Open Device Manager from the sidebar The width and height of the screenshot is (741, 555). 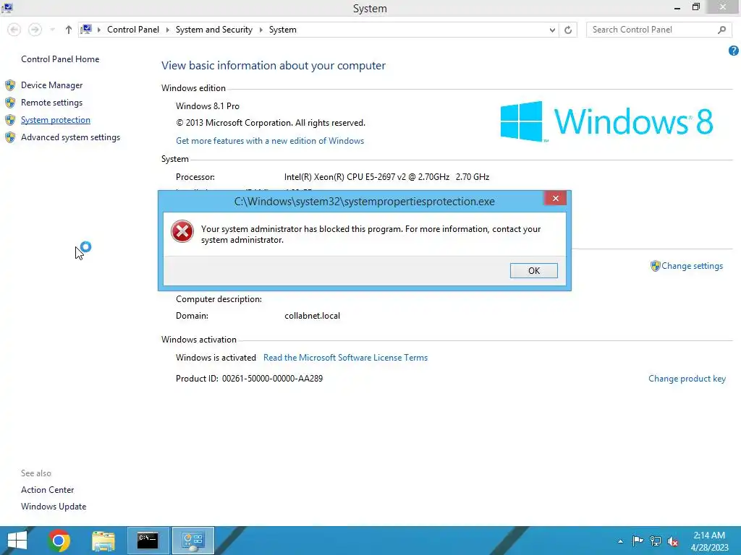[51, 85]
